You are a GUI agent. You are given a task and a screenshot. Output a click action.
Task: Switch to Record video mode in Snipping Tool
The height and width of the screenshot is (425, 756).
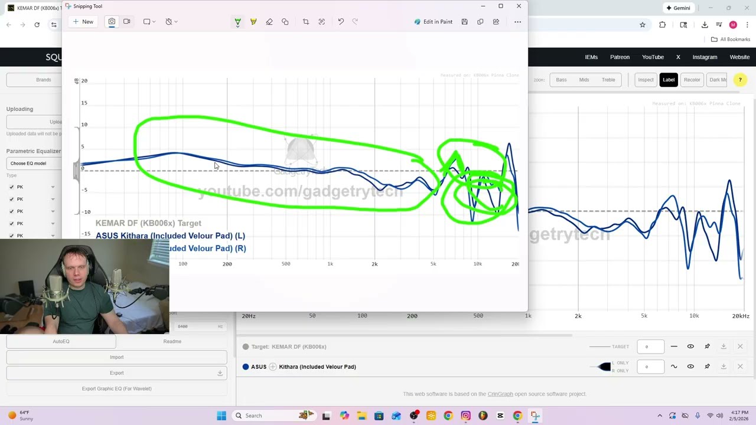point(126,21)
